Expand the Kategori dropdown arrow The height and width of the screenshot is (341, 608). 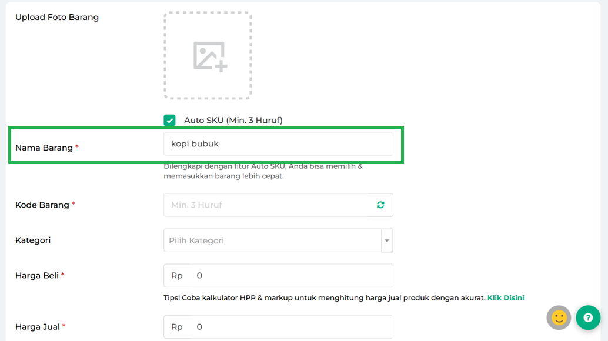click(387, 240)
